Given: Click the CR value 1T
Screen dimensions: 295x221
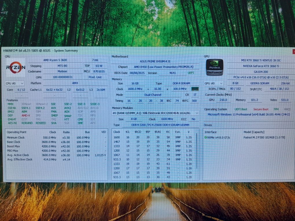Looking at the screenshot, I should coord(195,95).
